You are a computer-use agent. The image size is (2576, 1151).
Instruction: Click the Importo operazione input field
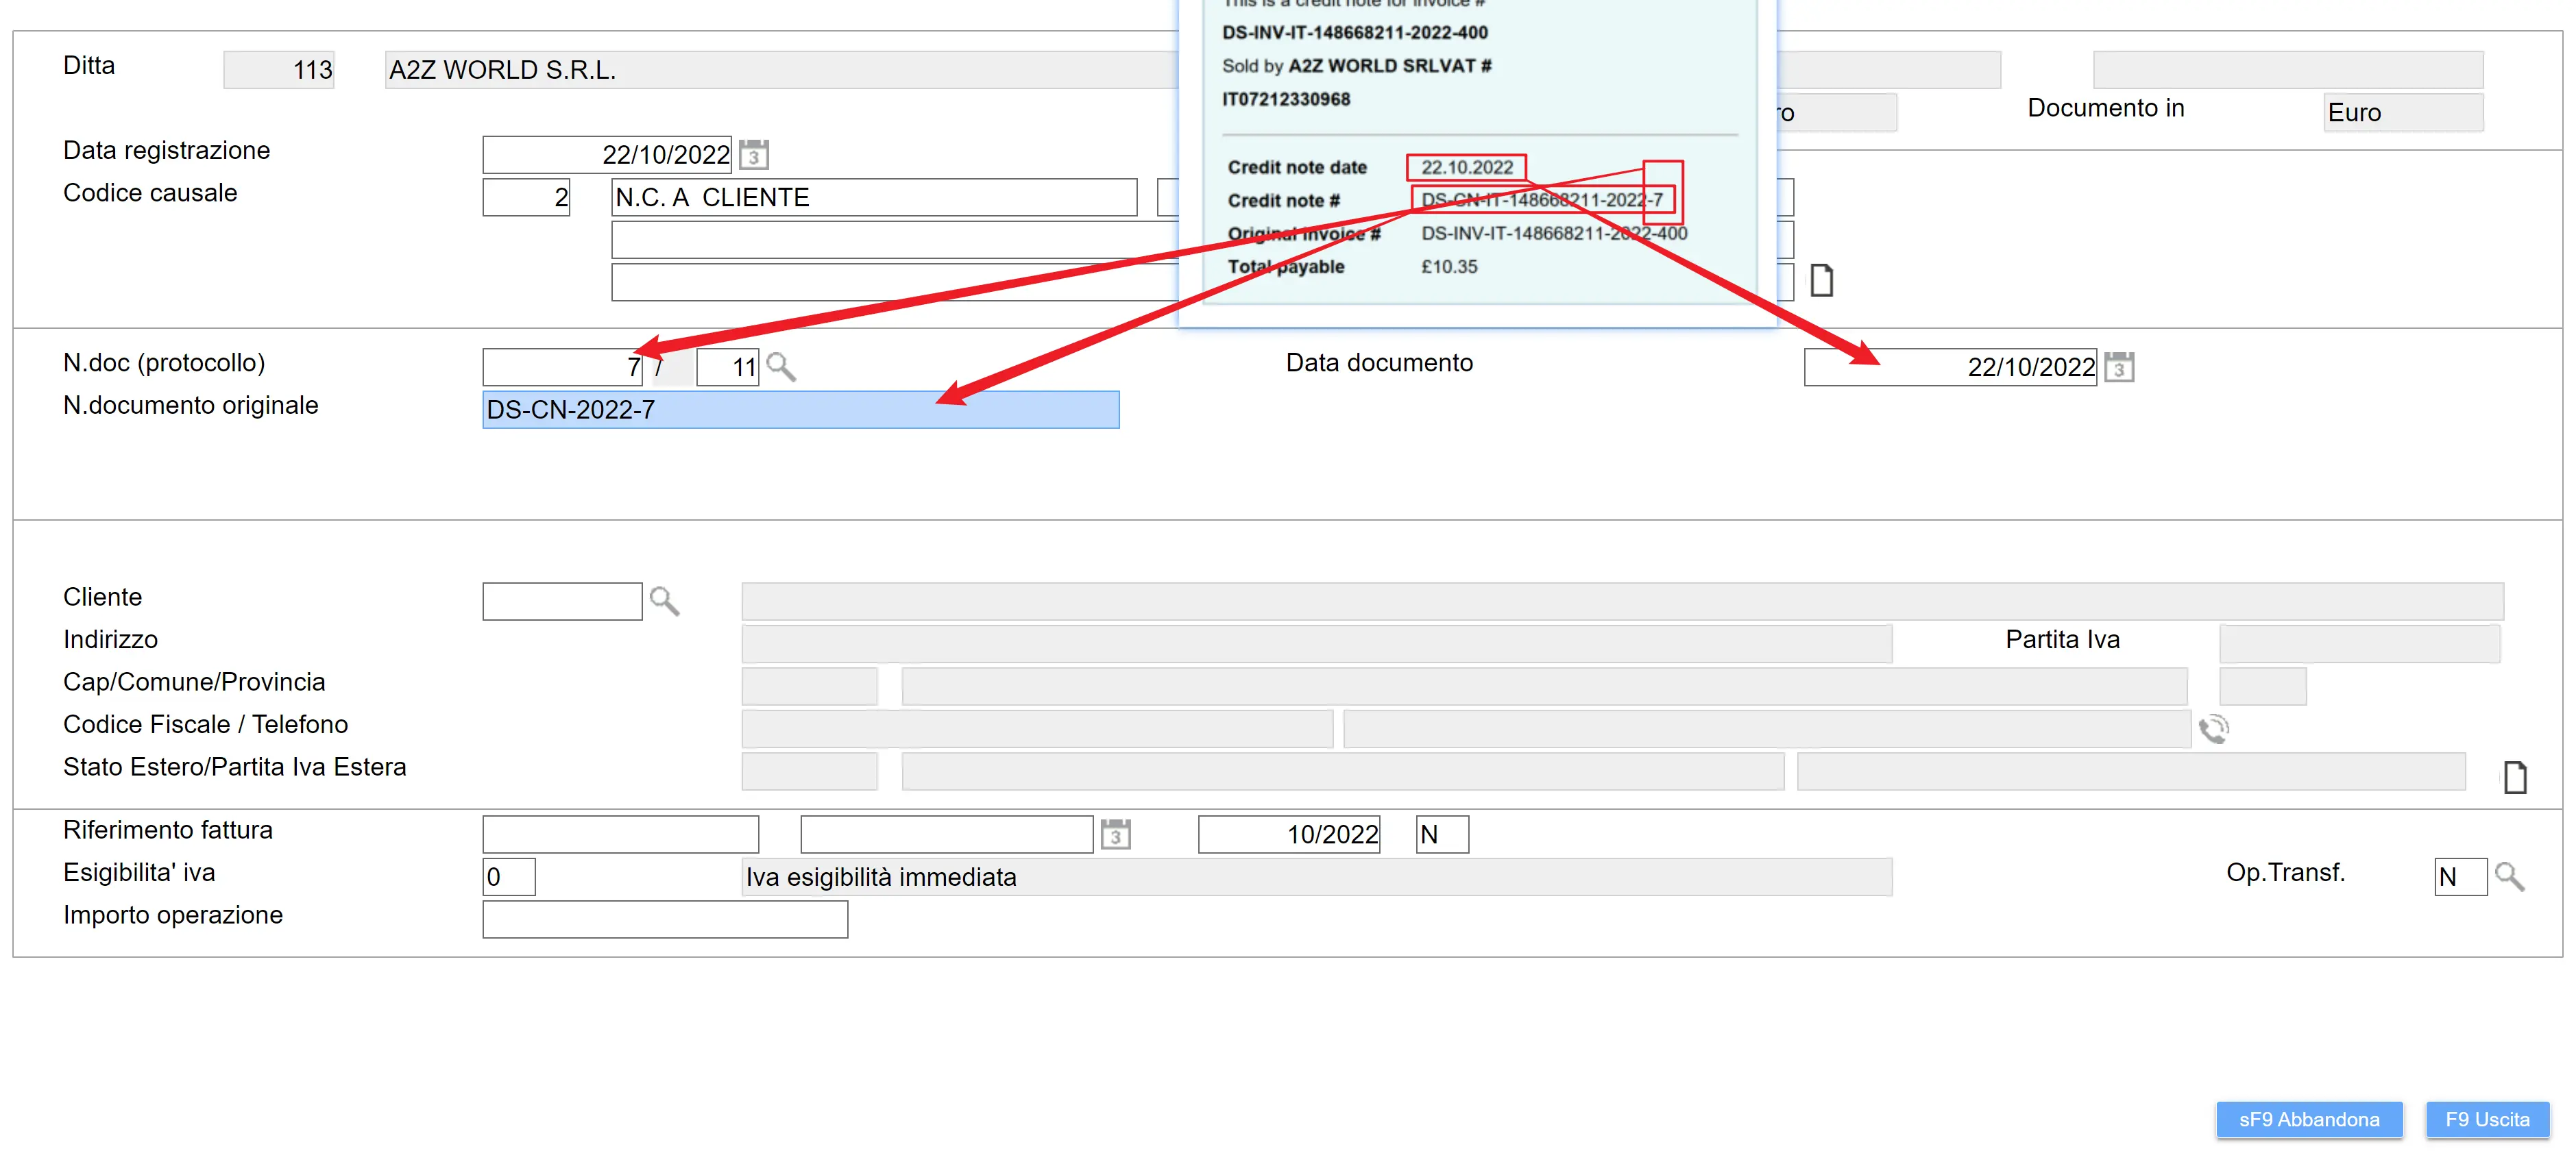click(665, 919)
